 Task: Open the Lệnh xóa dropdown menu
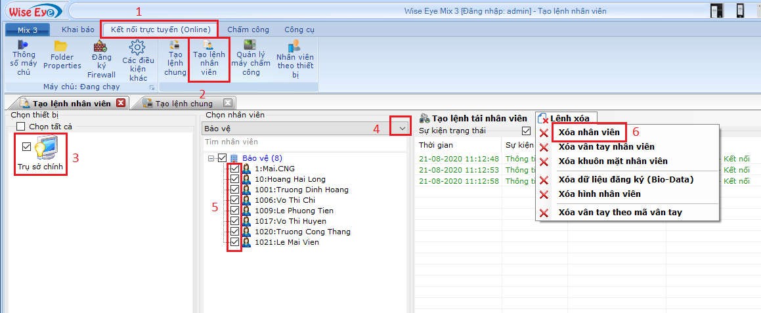[x=563, y=118]
